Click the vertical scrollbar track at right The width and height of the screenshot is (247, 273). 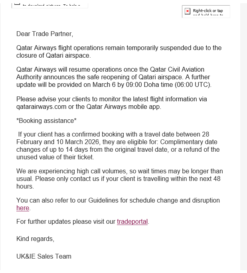click(243, 136)
